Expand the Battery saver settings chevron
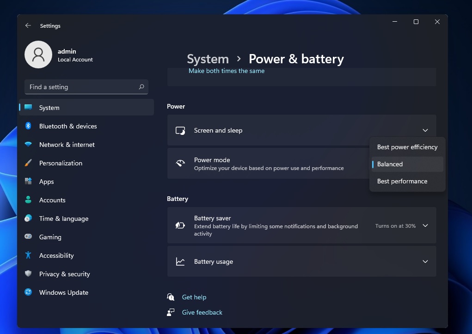The width and height of the screenshot is (472, 334). click(x=425, y=225)
